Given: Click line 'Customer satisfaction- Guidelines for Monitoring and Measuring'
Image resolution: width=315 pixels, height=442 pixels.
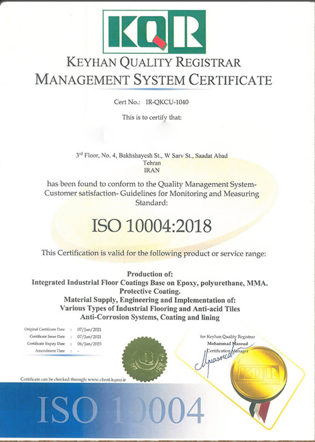Looking at the screenshot, I should click(x=152, y=194).
